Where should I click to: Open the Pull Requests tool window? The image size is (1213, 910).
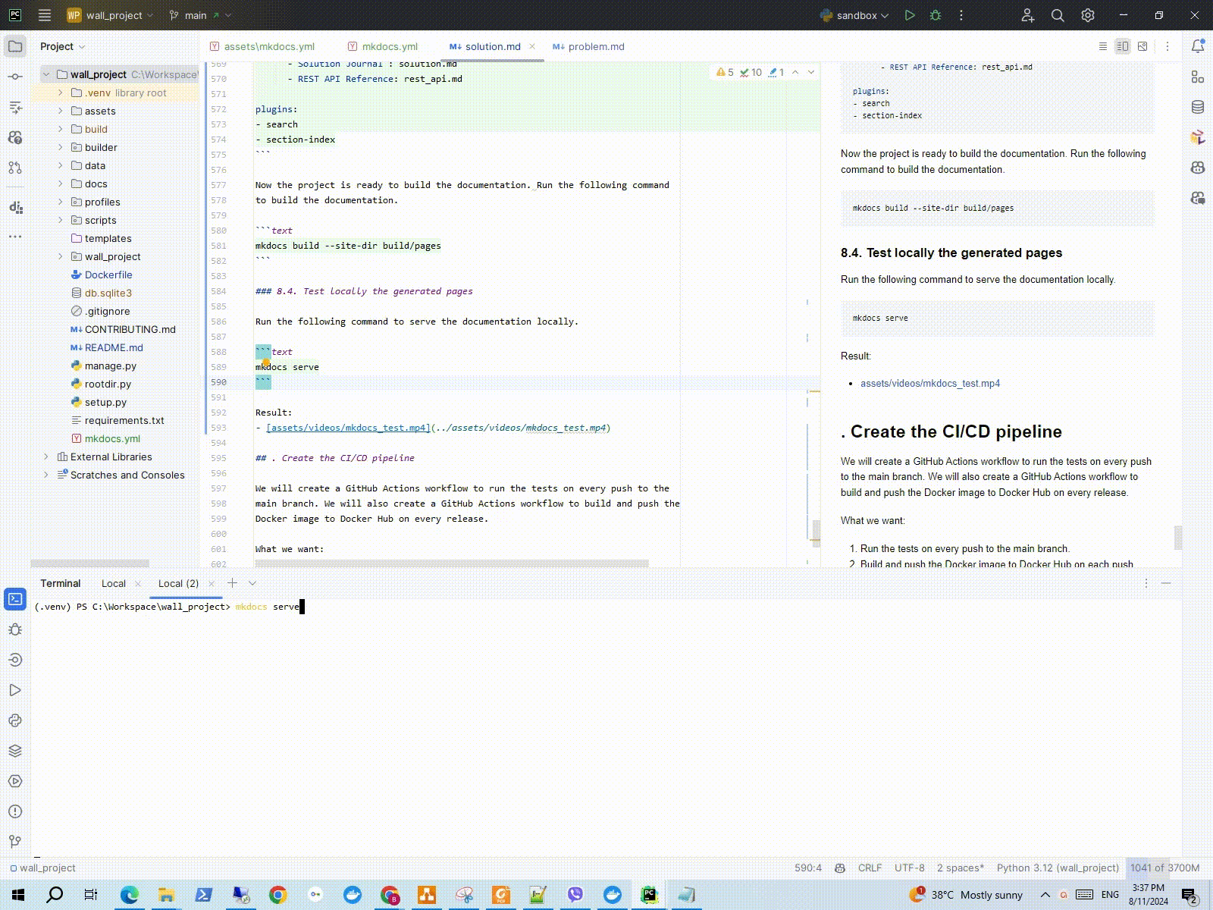point(15,168)
